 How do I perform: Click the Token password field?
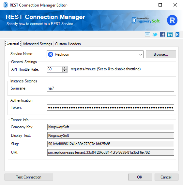(x=111, y=107)
